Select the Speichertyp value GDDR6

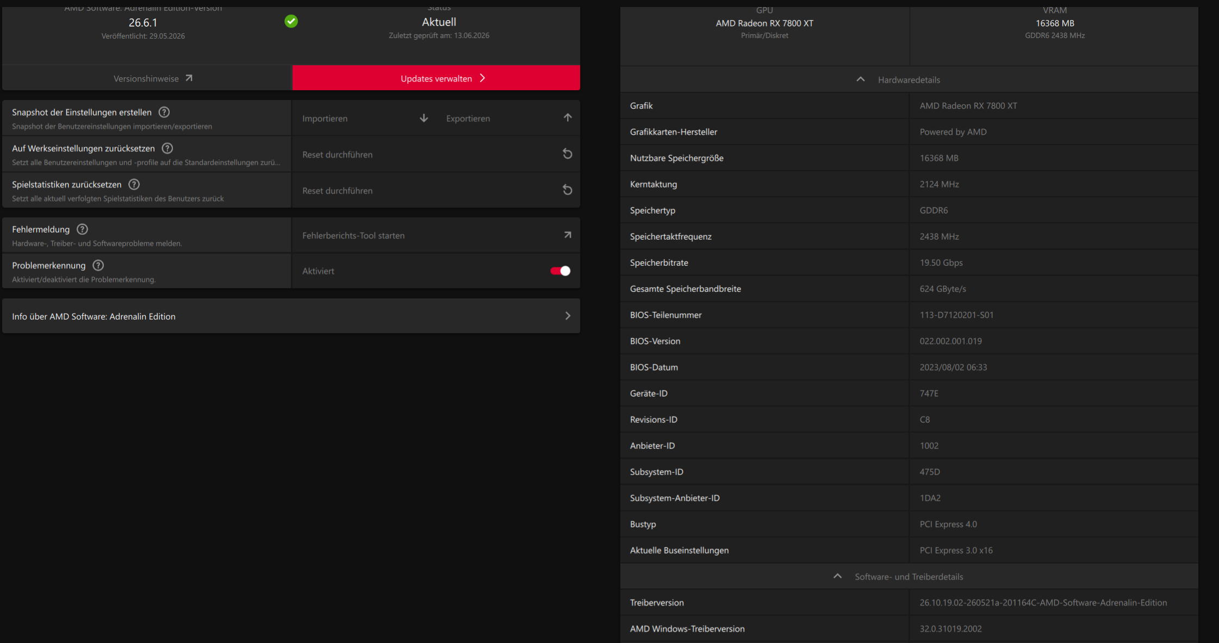(x=934, y=210)
